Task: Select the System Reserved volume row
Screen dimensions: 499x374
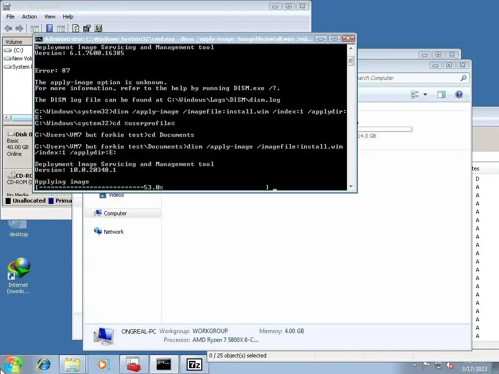Action: click(18, 66)
